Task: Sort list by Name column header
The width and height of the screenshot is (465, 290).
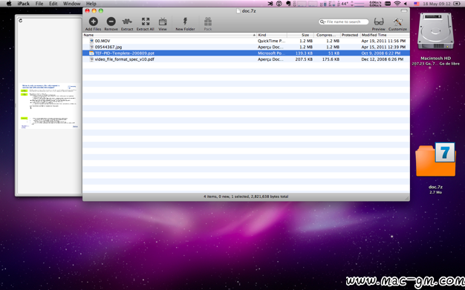Action: (x=169, y=35)
